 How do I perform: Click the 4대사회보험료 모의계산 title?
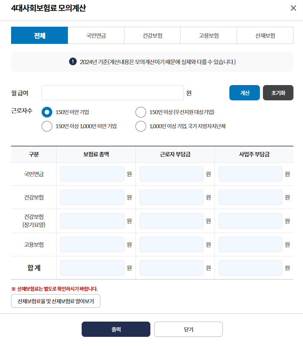coord(48,8)
